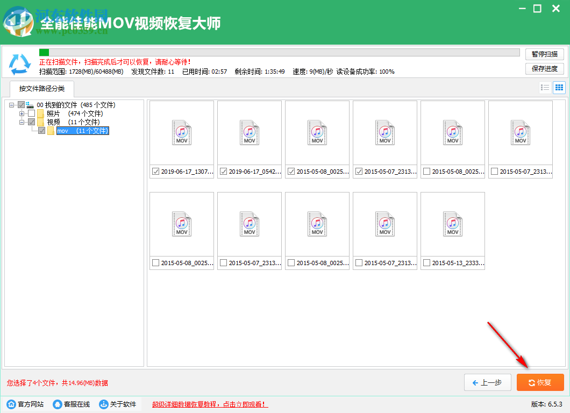Image resolution: width=570 pixels, height=413 pixels.
Task: Switch to list view
Action: click(545, 87)
